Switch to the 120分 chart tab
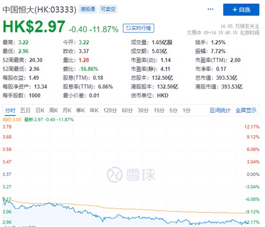The width and height of the screenshot is (265, 227). (110, 111)
